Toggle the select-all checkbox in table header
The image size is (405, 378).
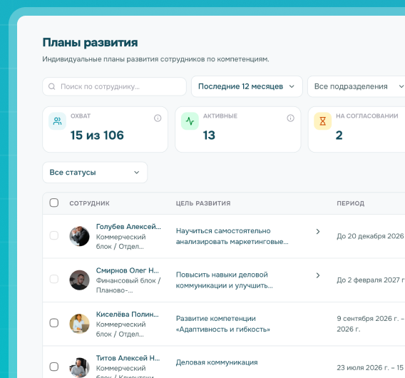(54, 203)
